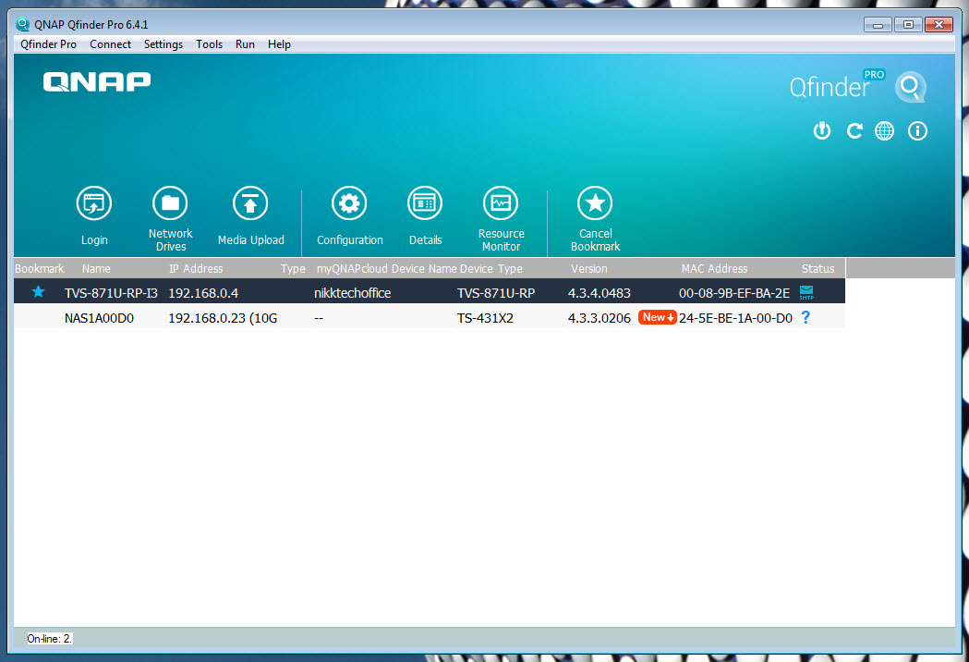The width and height of the screenshot is (969, 662).
Task: Click MAC address 24-5E-BE-1A-00-D0
Action: (735, 318)
